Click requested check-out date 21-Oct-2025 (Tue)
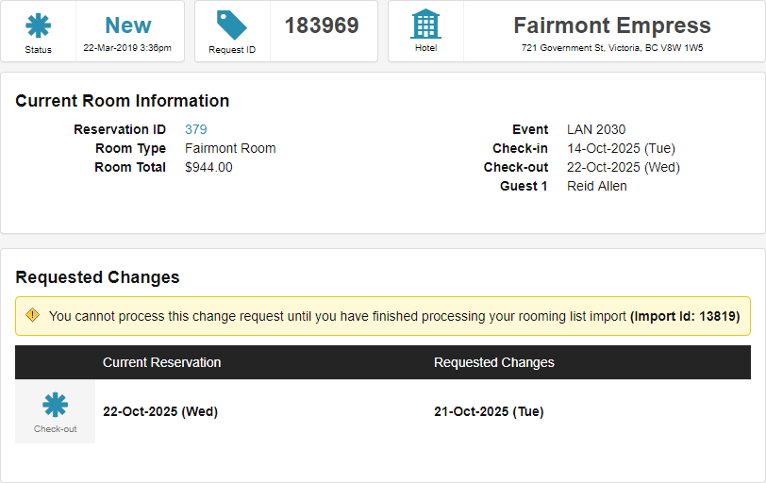Viewport: 766px width, 483px height. click(x=489, y=411)
